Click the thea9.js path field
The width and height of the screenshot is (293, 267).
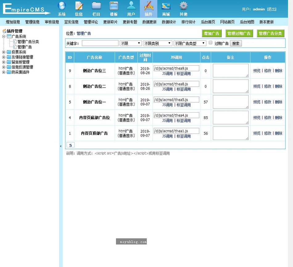(176, 68)
